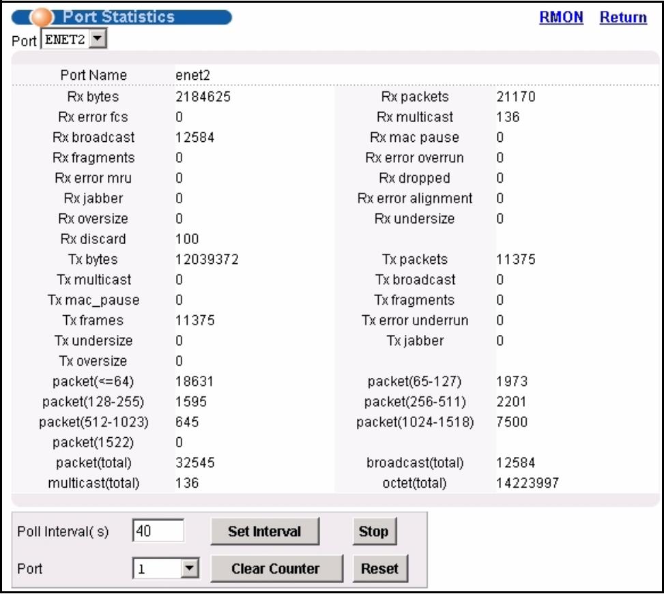Select the Rx error alignment label

point(415,198)
